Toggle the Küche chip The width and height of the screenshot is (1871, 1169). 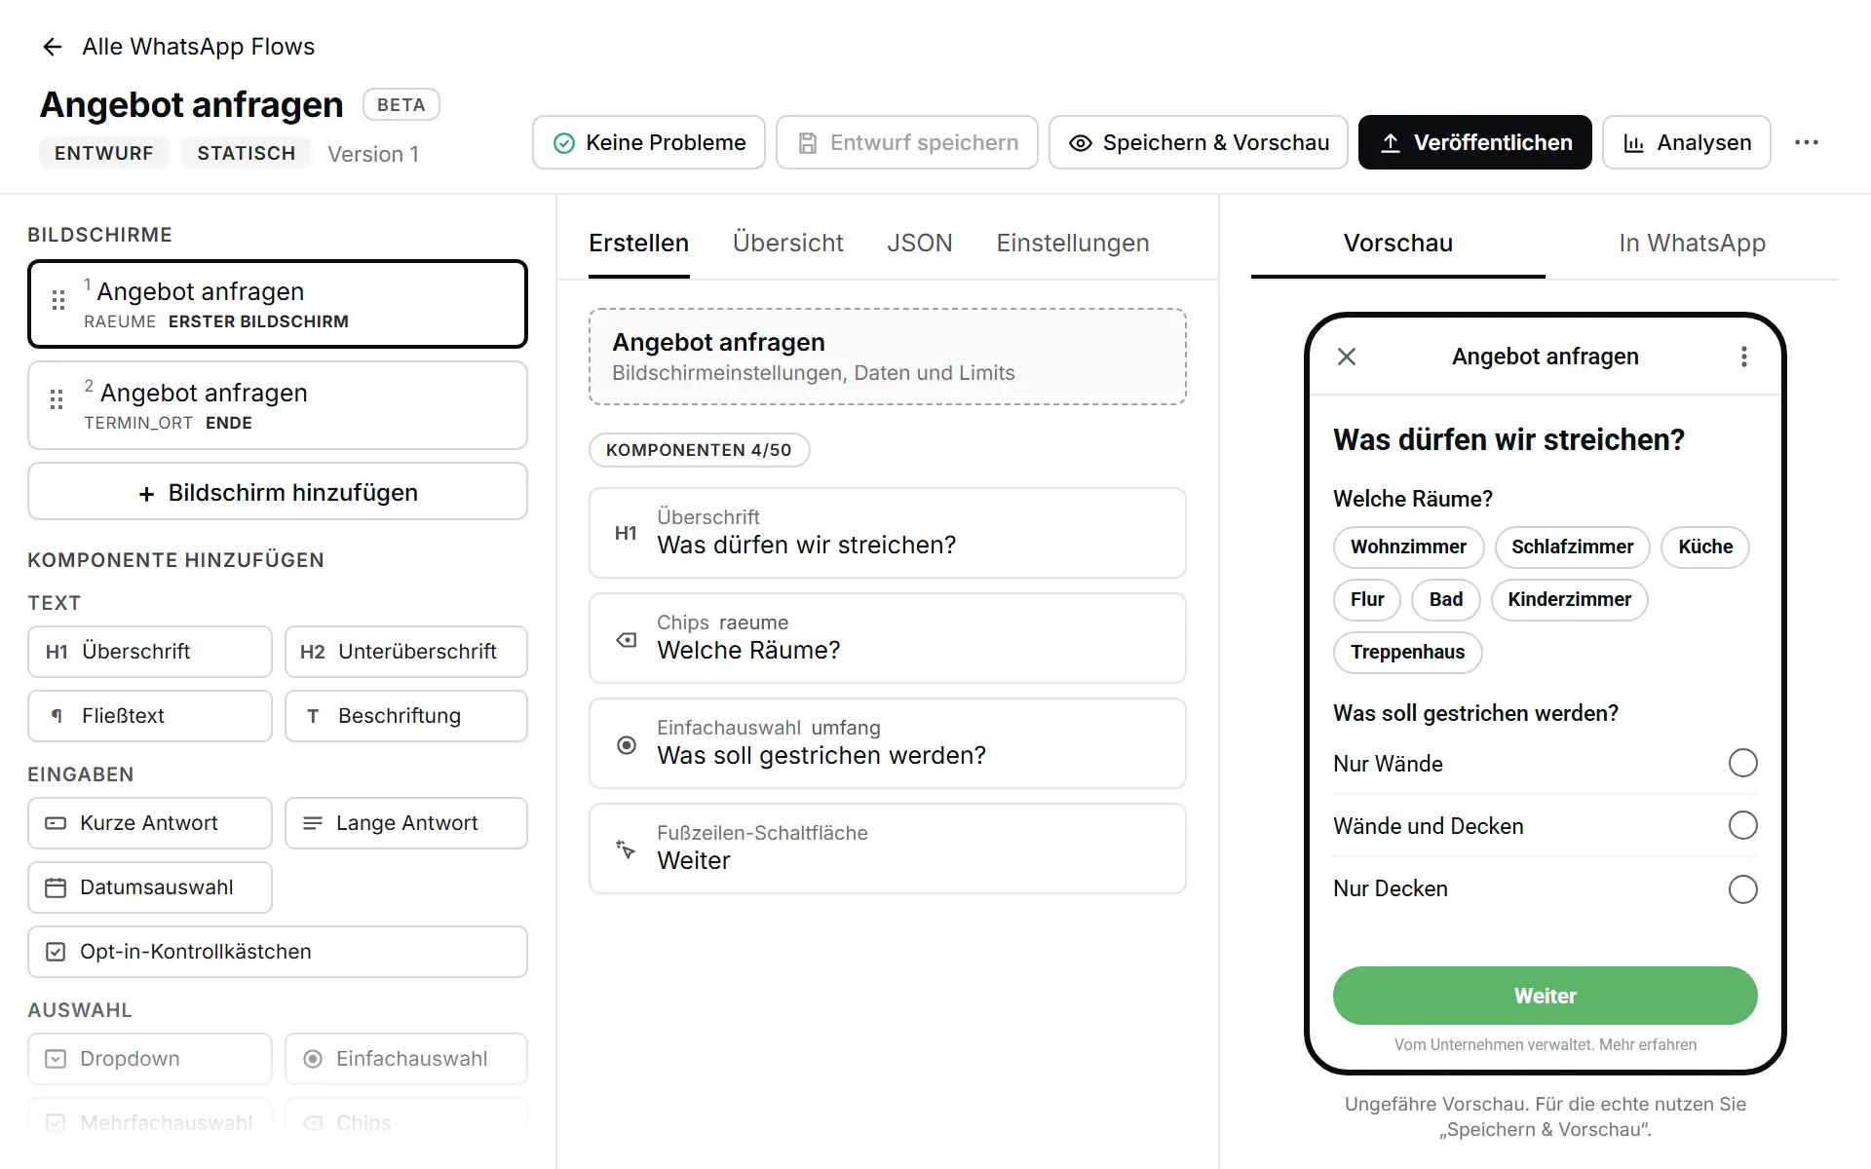pos(1705,547)
